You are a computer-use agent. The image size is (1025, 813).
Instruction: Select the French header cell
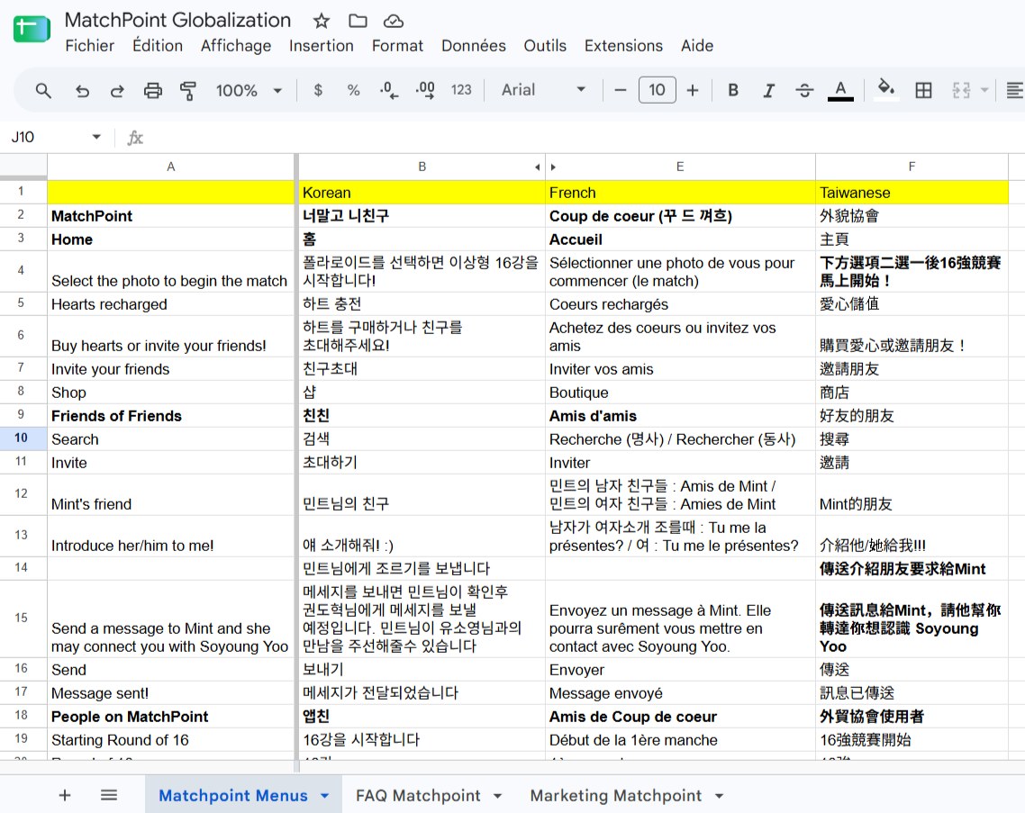click(681, 193)
